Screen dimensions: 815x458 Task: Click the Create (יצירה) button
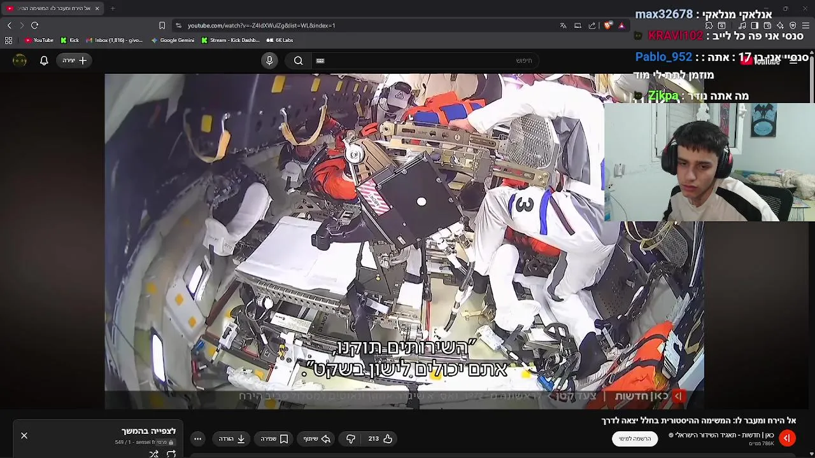74,60
